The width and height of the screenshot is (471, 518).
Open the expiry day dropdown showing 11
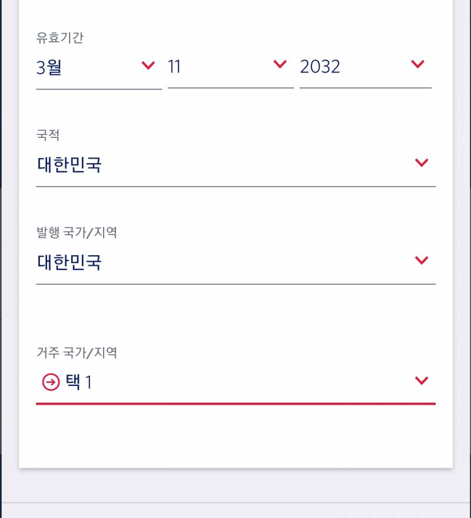[x=231, y=70]
